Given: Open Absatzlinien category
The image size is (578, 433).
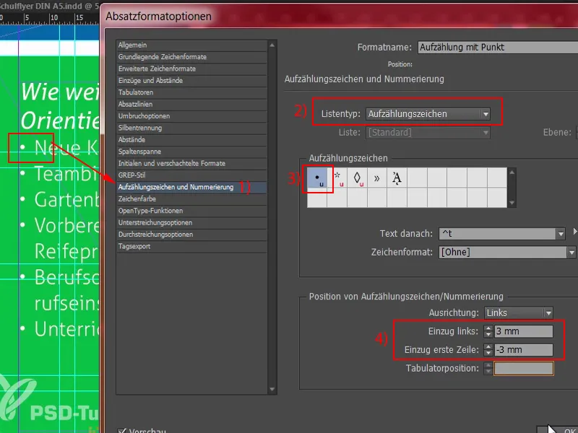Looking at the screenshot, I should [x=191, y=104].
